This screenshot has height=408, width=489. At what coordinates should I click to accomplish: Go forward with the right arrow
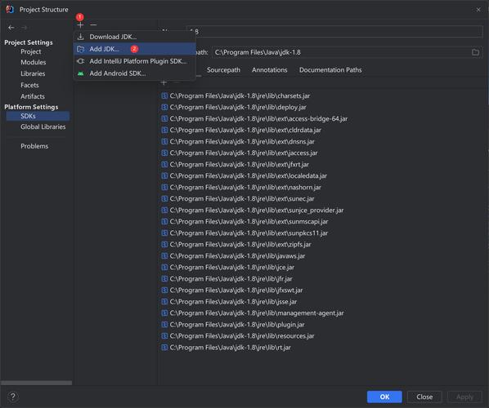pos(24,28)
